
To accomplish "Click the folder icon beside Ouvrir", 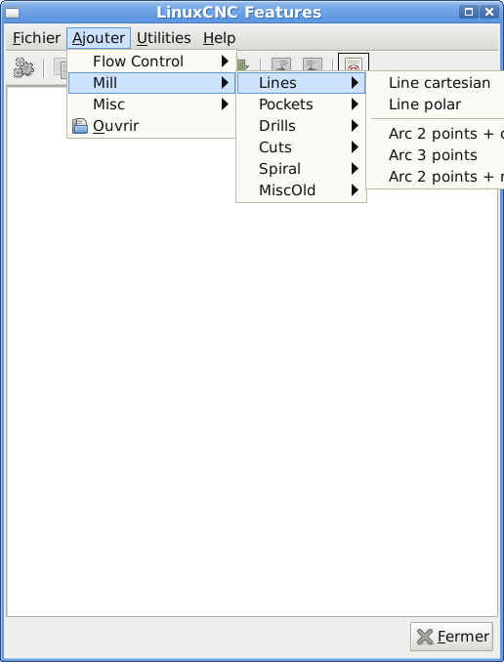I will [80, 126].
